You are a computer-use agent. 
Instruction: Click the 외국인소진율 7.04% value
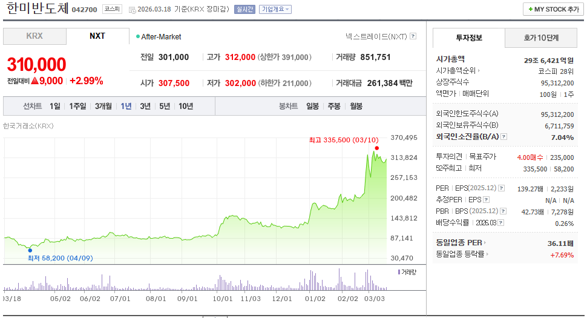(562, 137)
